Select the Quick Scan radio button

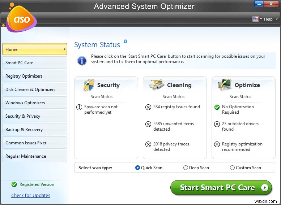[x=137, y=168]
